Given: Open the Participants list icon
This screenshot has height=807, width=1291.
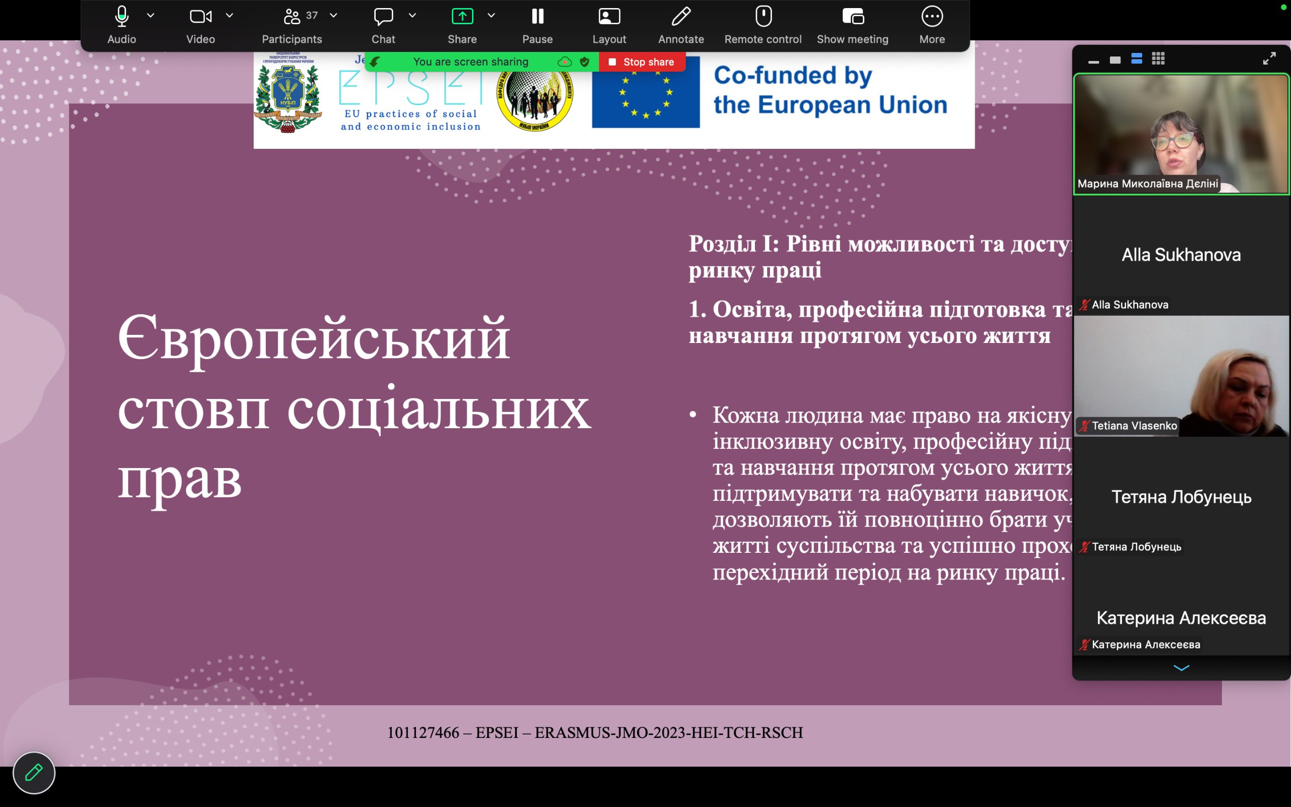Looking at the screenshot, I should pos(292,17).
